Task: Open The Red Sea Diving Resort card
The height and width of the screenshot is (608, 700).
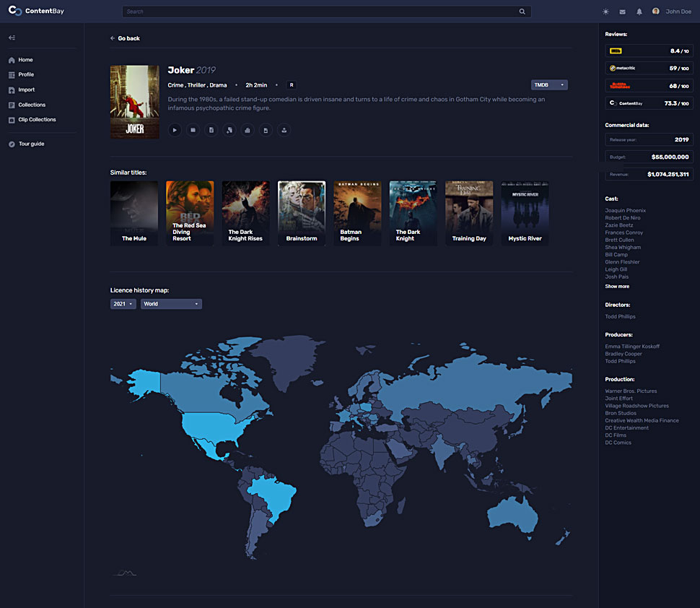Action: point(190,213)
